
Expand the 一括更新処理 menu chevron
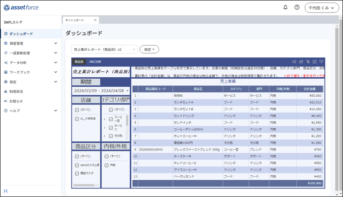point(56,53)
